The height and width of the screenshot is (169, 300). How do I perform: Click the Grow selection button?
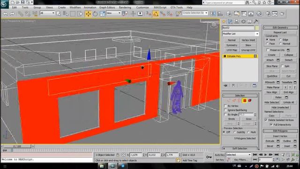[x=248, y=119]
